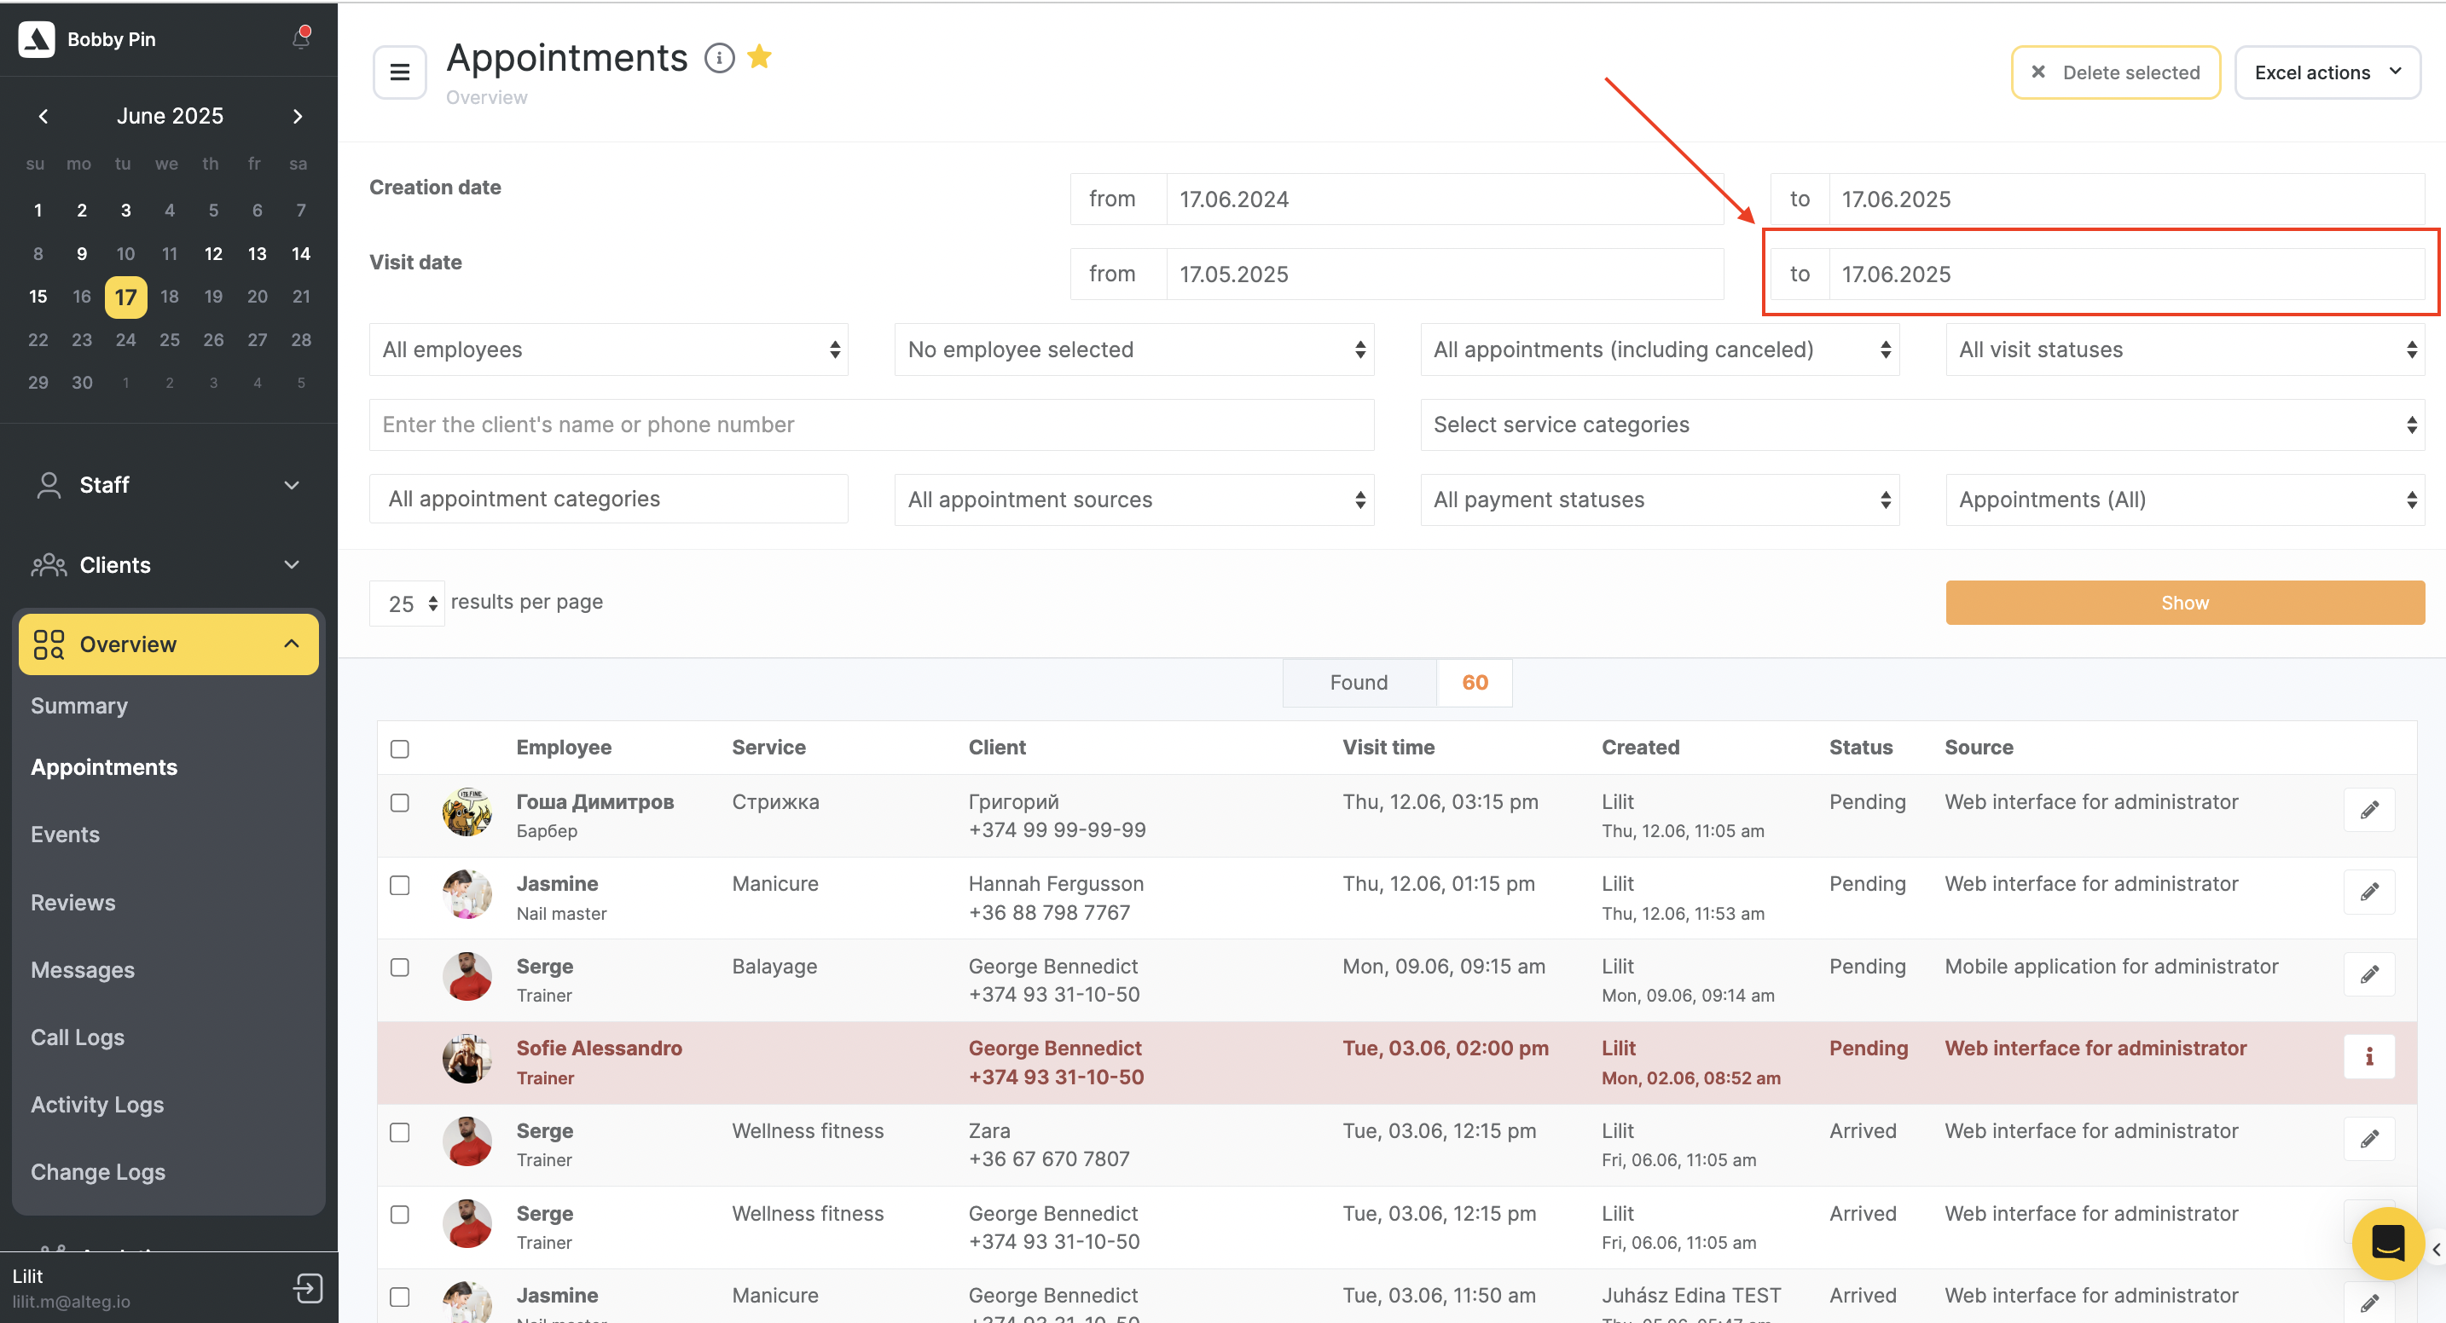This screenshot has width=2446, height=1323.
Task: Check the Zara Wellness fitness row checkbox
Action: (x=400, y=1132)
